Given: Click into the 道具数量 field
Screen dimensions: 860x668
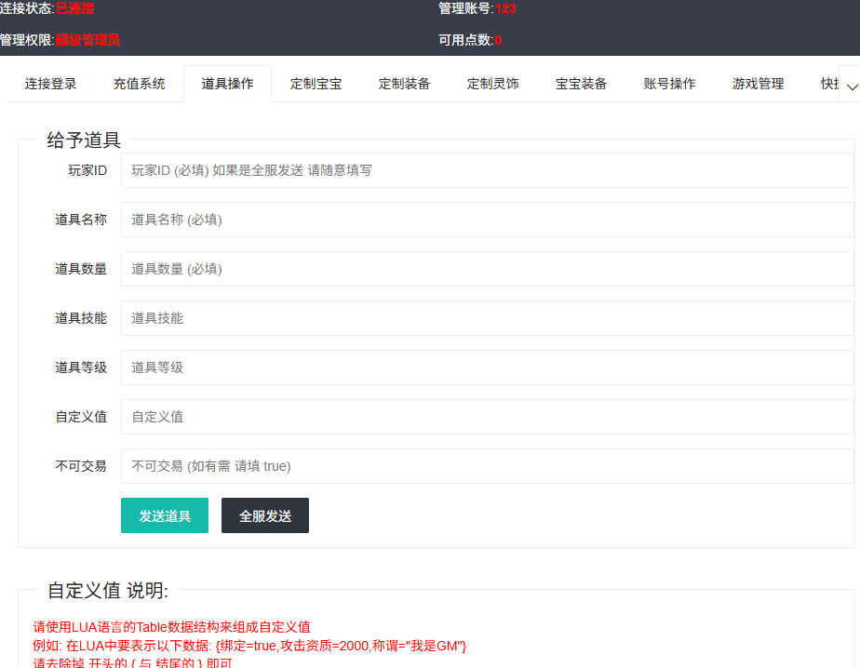Looking at the screenshot, I should click(x=487, y=269).
